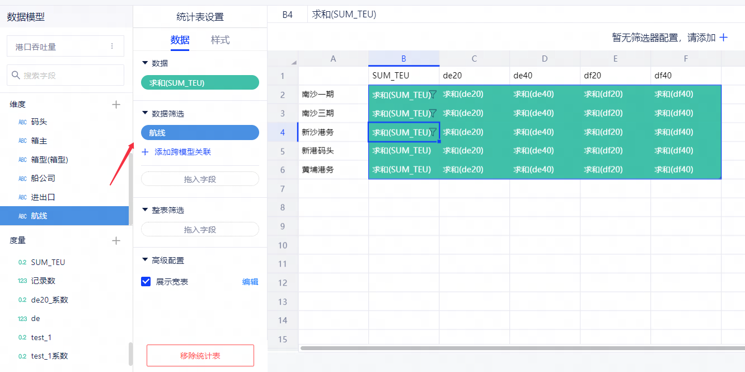Click the 编辑 link in advanced config

tap(250, 282)
